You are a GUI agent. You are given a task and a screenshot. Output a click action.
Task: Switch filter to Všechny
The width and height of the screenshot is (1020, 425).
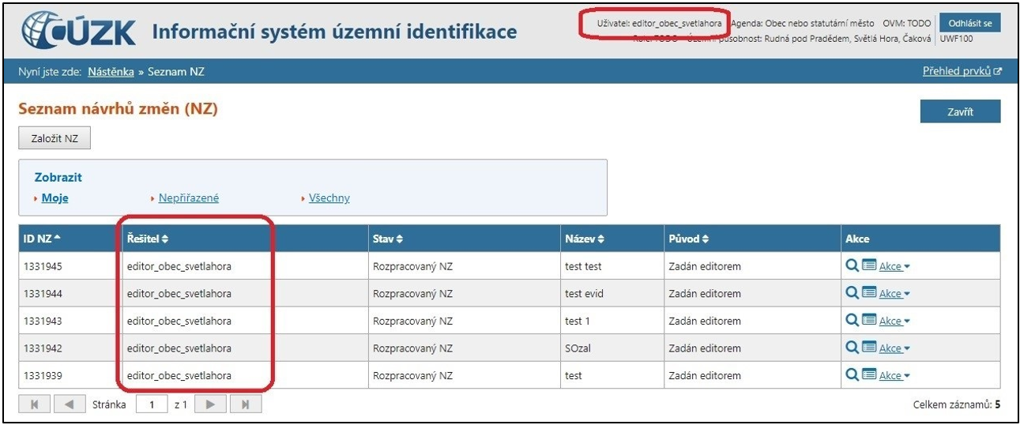click(x=329, y=198)
